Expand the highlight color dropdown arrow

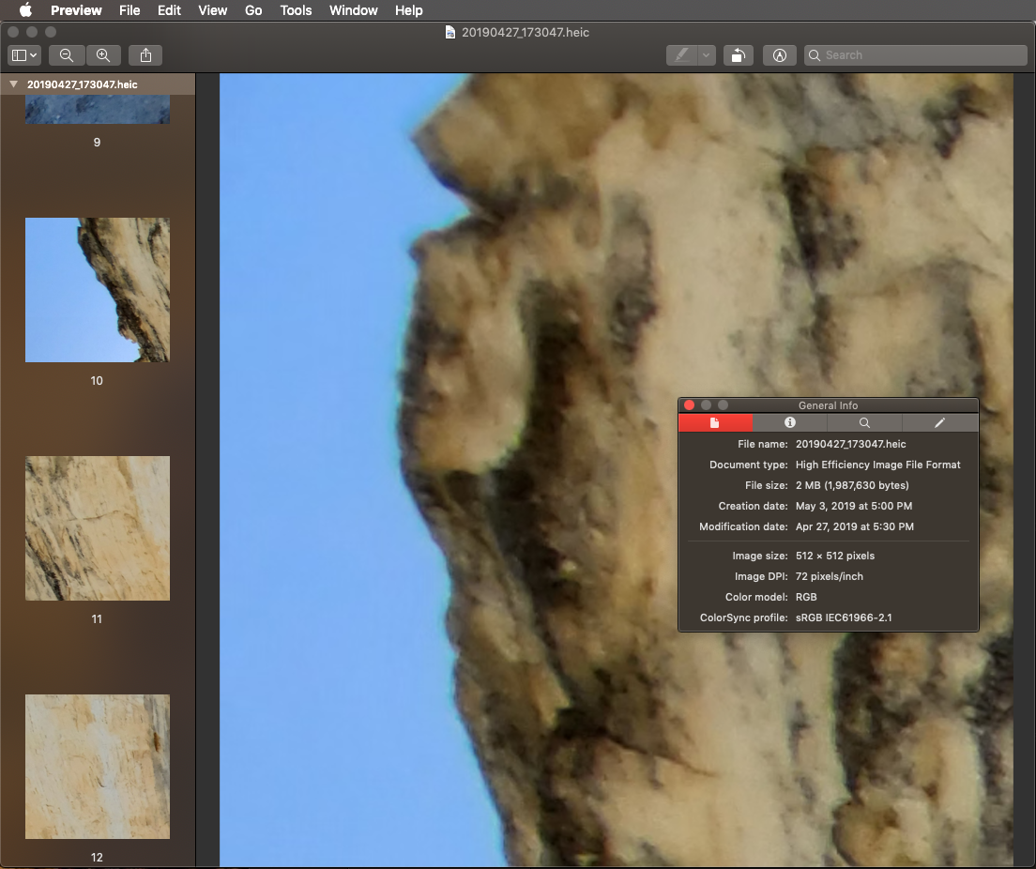707,55
